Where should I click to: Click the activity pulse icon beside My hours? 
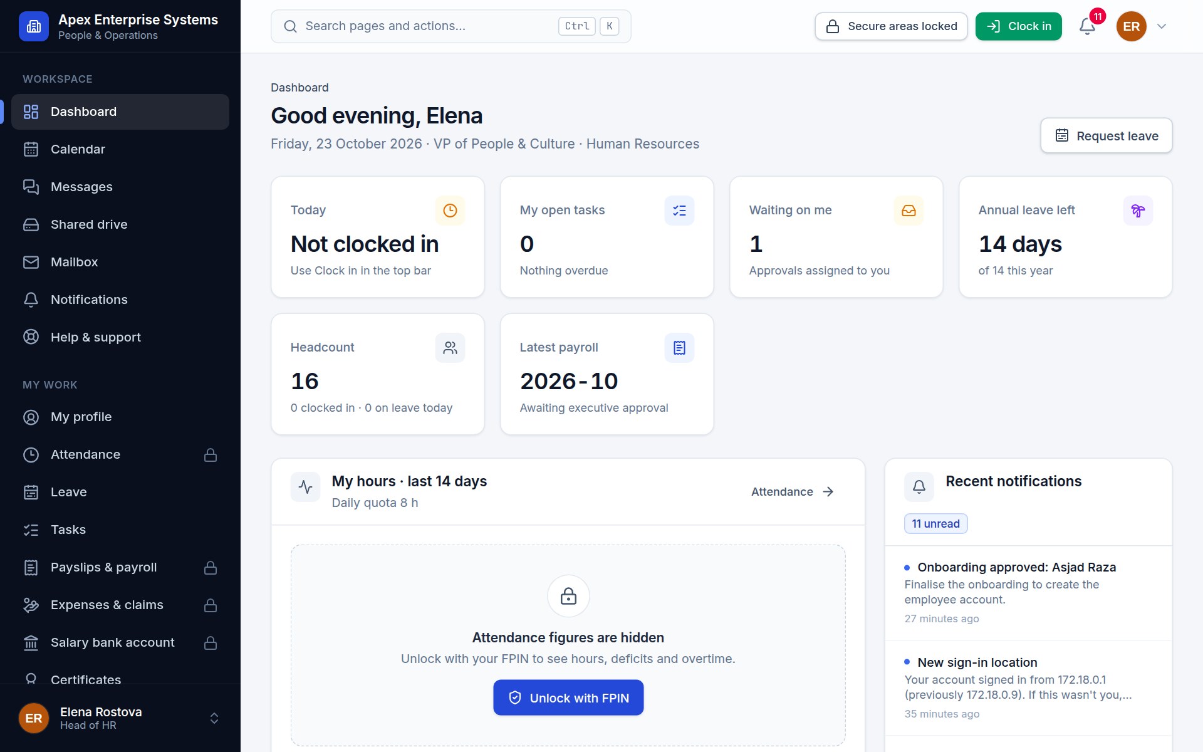(x=305, y=487)
